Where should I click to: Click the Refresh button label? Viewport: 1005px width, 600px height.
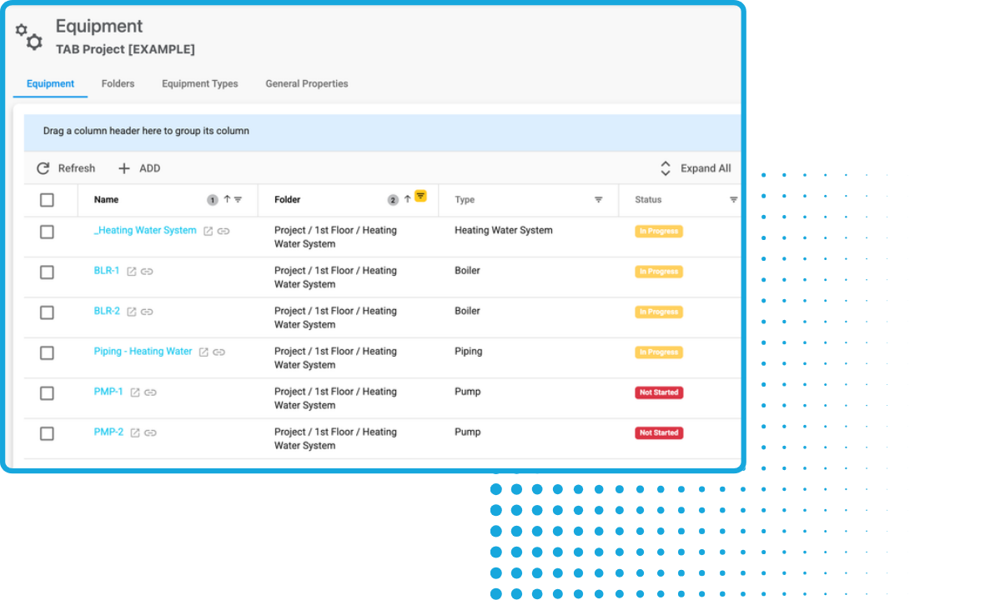[77, 168]
